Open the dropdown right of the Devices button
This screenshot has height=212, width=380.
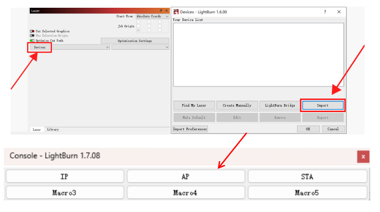click(81, 47)
